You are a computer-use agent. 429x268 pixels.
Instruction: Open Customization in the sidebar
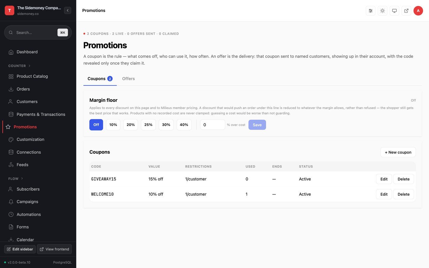tap(38, 139)
